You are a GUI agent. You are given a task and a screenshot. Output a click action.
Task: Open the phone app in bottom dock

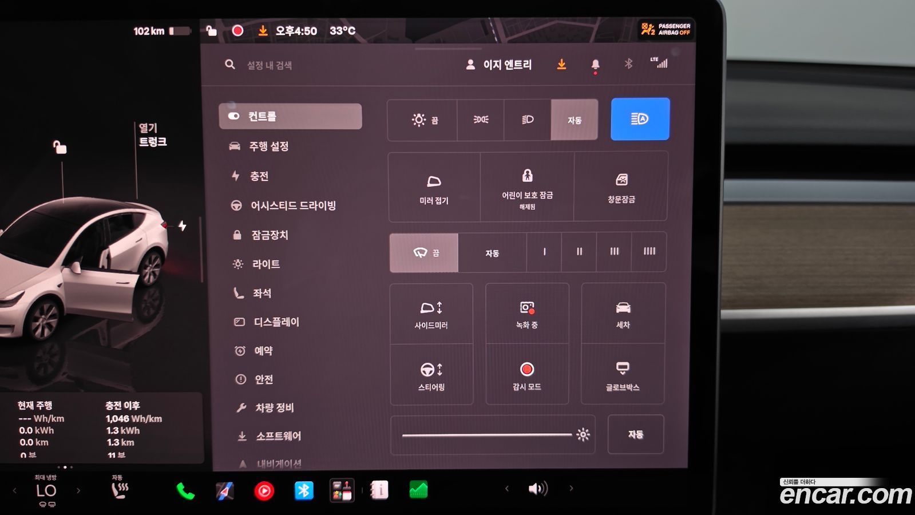pyautogui.click(x=185, y=491)
